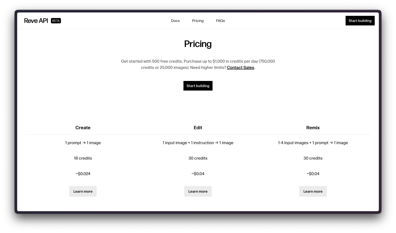The image size is (396, 233).
Task: Click the 18 credits text
Action: click(83, 158)
